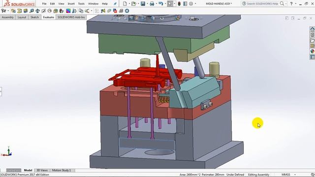Viewport: 315px width, 177px height.
Task: Expand the Options gear dropdown arrow
Action: pos(195,3)
